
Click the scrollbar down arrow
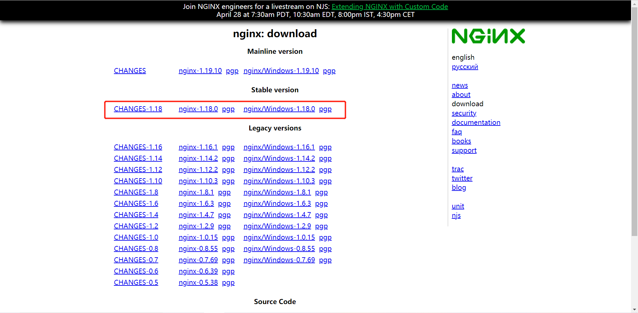click(635, 310)
